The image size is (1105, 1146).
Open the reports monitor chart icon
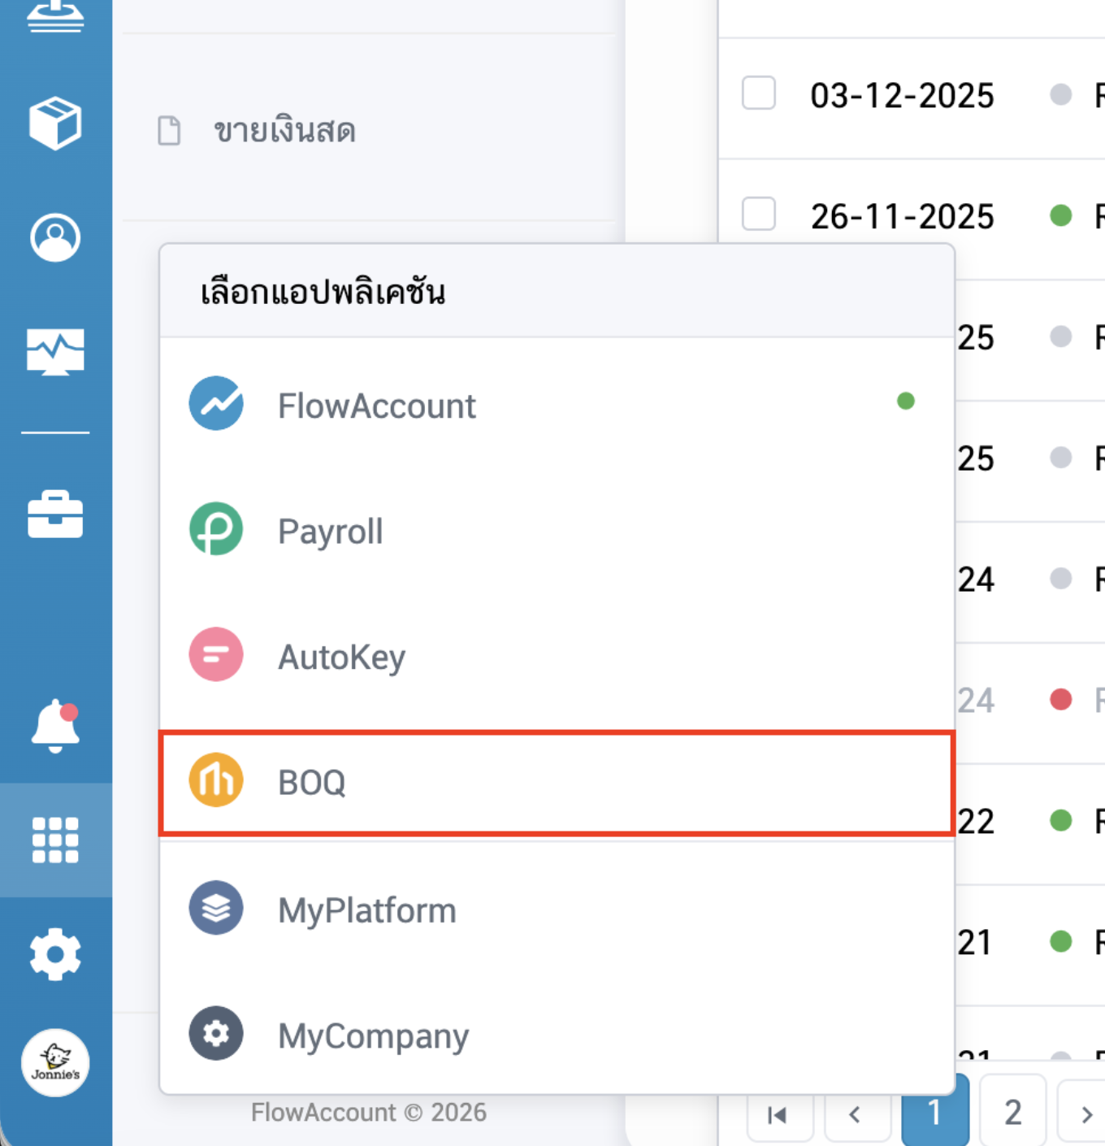[55, 352]
